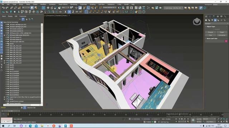Open the Modifiers menu
This screenshot has height=128, width=229.
pyautogui.click(x=43, y=4)
